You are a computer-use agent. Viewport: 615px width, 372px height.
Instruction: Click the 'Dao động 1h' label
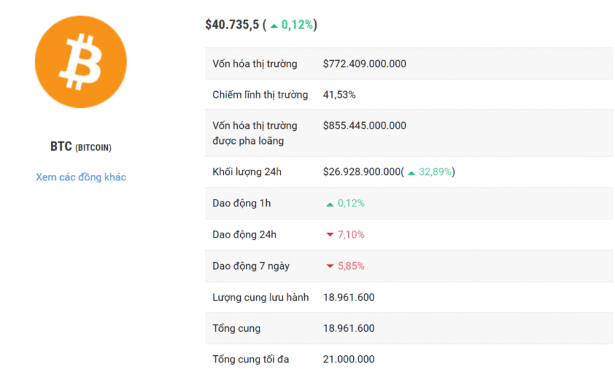point(241,203)
